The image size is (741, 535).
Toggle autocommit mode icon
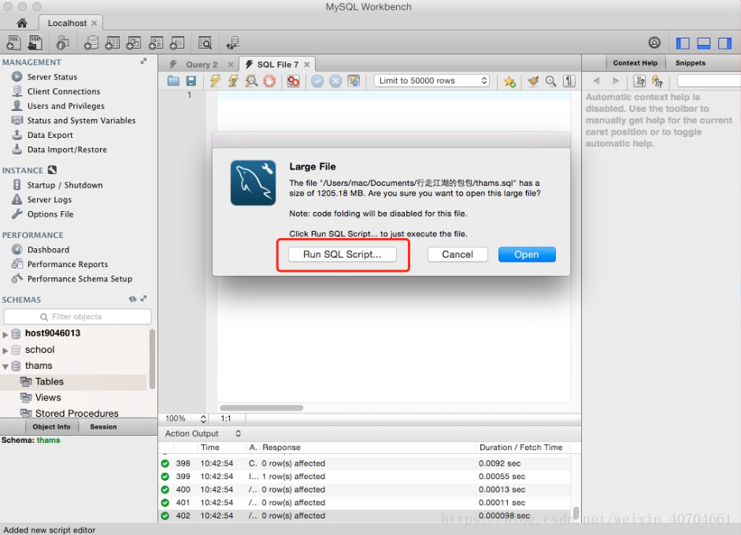point(354,81)
